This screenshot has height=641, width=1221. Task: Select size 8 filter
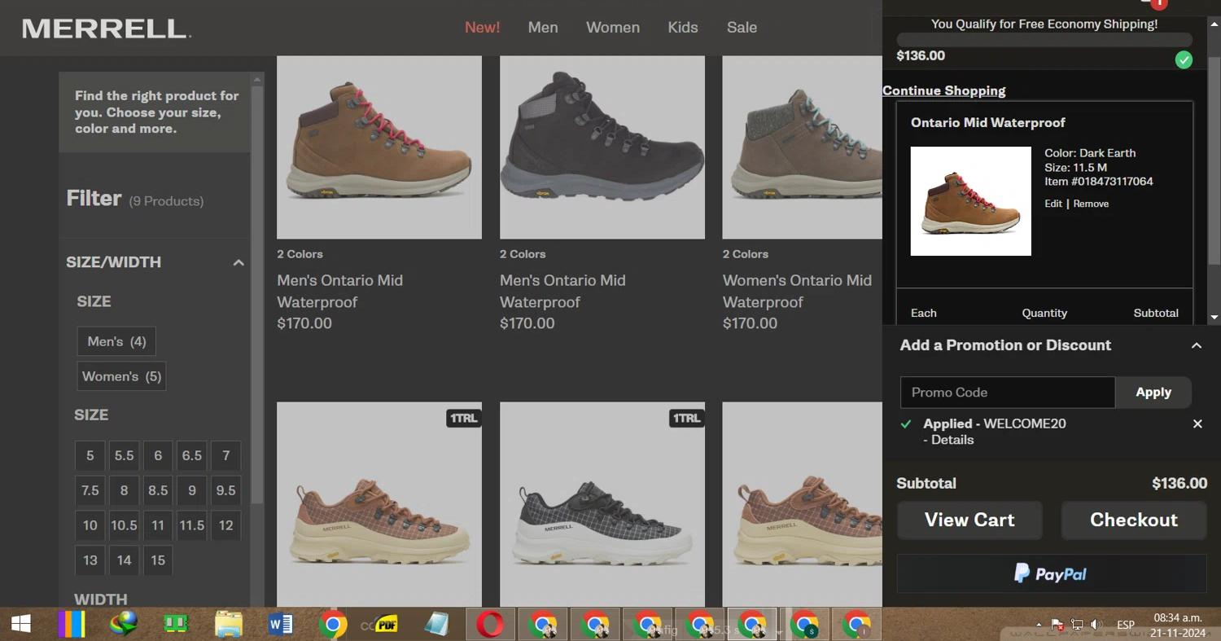pos(124,490)
